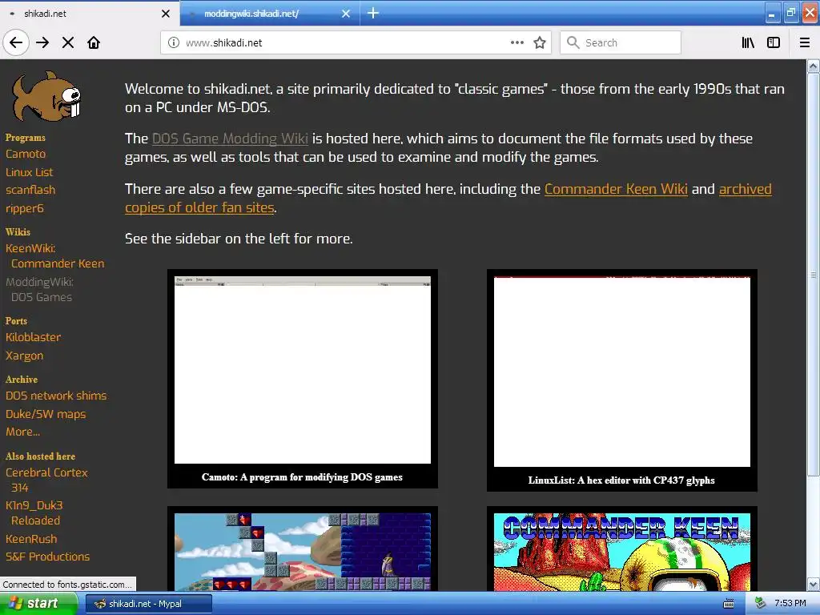Open the Library bookshelf icon

[748, 42]
